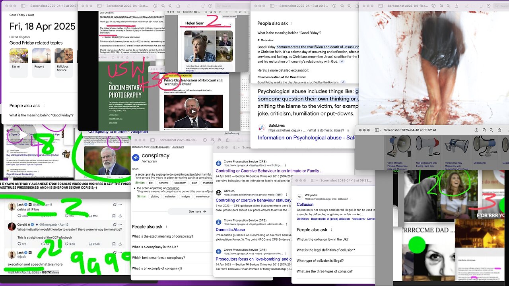Image resolution: width=509 pixels, height=286 pixels.
Task: Zoom out in 09.52.41 megaphone window
Action: coord(484,130)
